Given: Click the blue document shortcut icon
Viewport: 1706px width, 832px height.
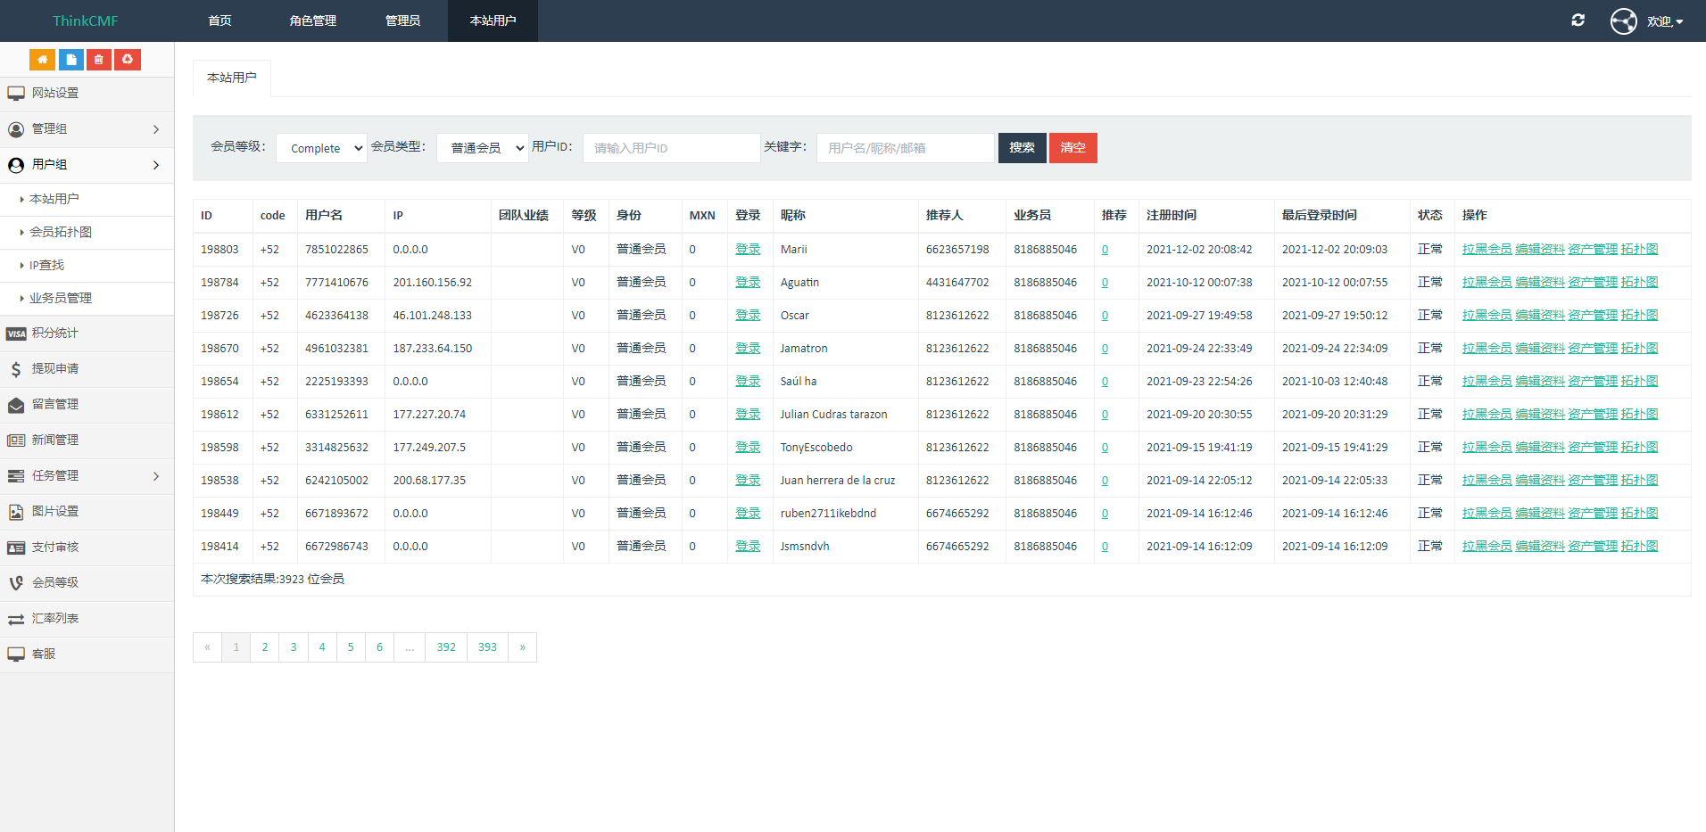Looking at the screenshot, I should tap(70, 60).
